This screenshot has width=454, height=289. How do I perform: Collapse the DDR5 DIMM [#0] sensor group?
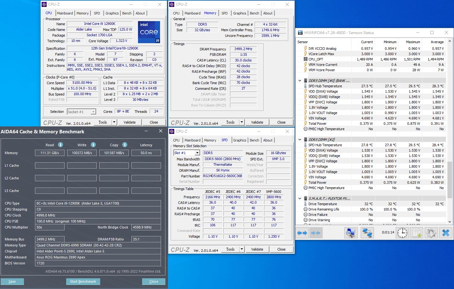click(300, 81)
